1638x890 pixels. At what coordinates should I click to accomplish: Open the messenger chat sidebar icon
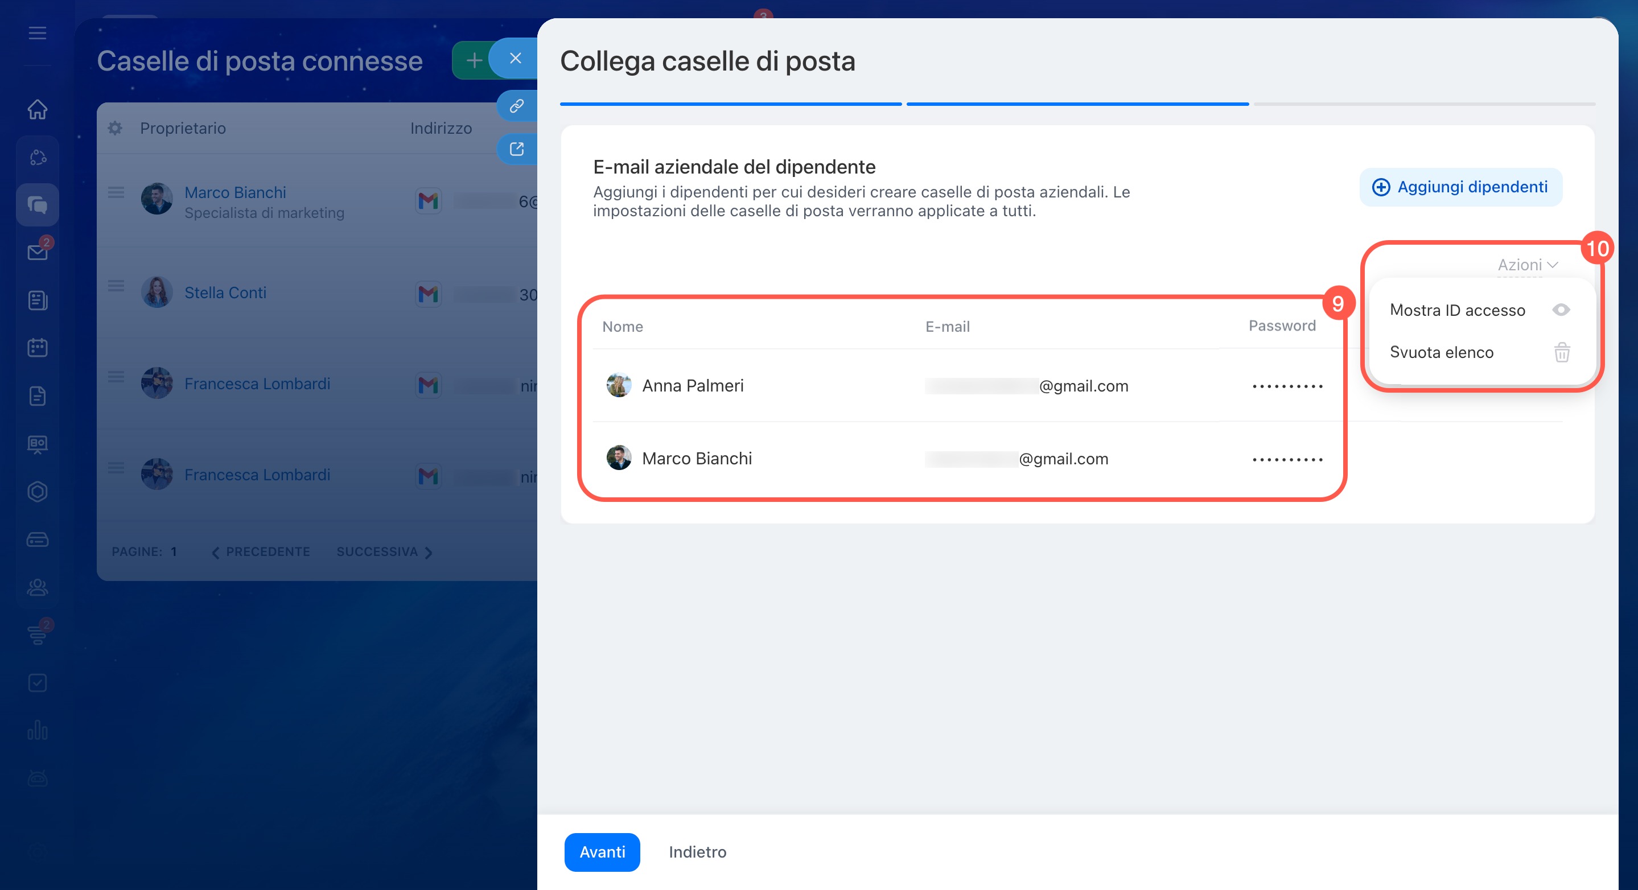point(38,205)
